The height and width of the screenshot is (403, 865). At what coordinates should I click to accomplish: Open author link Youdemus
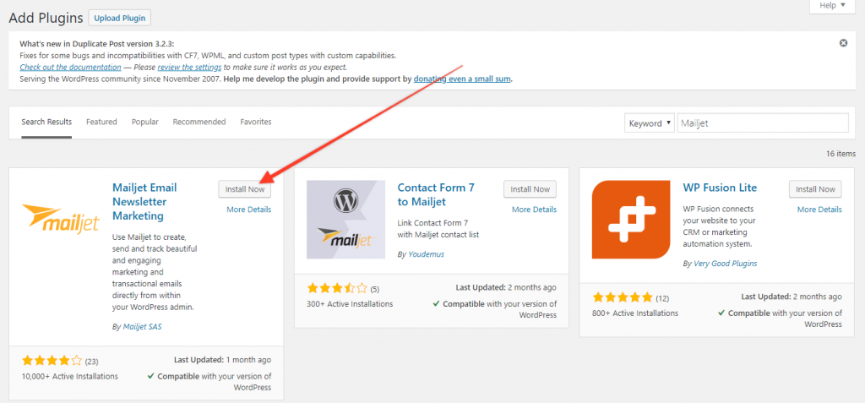426,254
